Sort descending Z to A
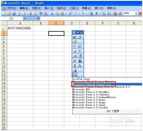The height and width of the screenshot is (131, 143). coord(109,14)
